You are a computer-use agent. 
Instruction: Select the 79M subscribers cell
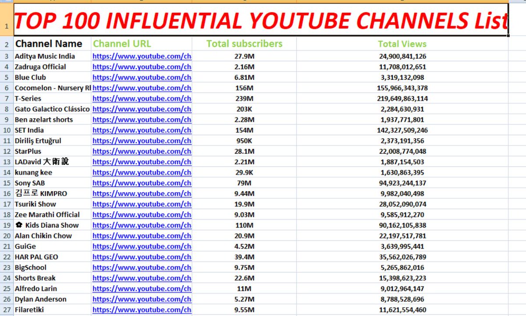click(244, 183)
